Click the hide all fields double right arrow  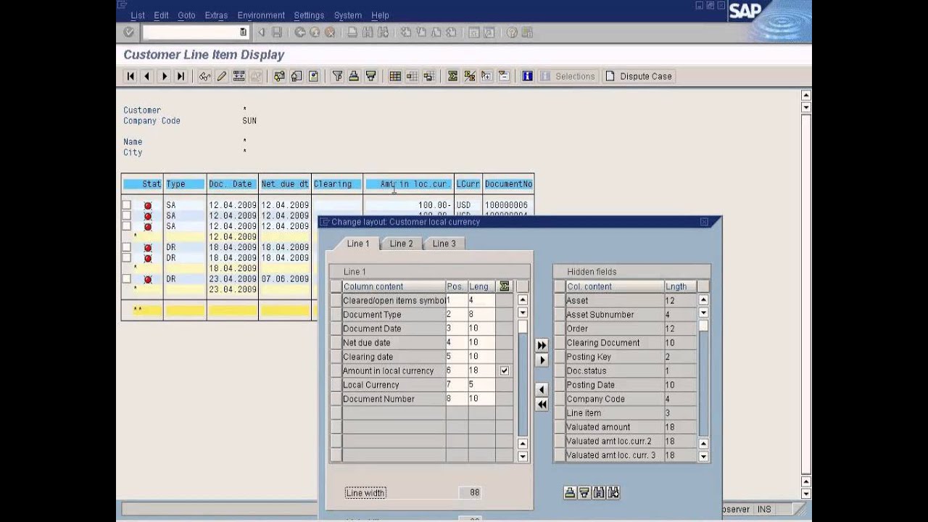(x=542, y=346)
